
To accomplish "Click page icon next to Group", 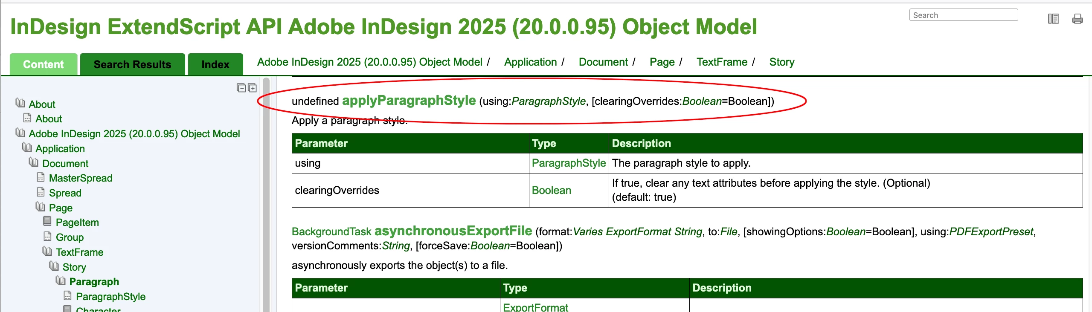I will pos(47,237).
